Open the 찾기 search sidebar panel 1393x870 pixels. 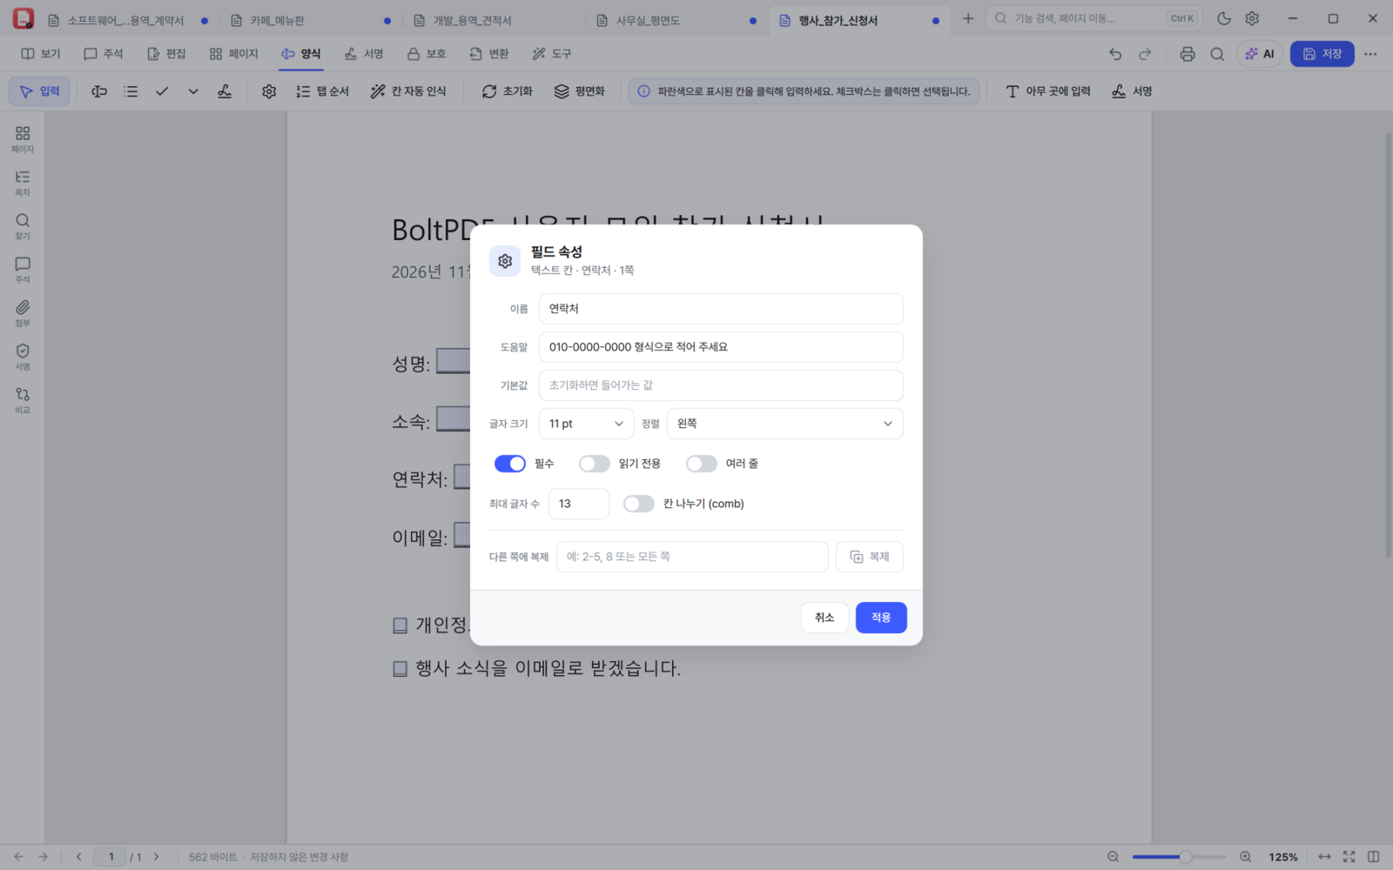[23, 225]
